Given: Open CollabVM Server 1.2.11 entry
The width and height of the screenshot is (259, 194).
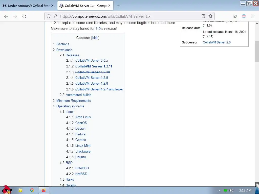Looking at the screenshot, I should (94, 66).
